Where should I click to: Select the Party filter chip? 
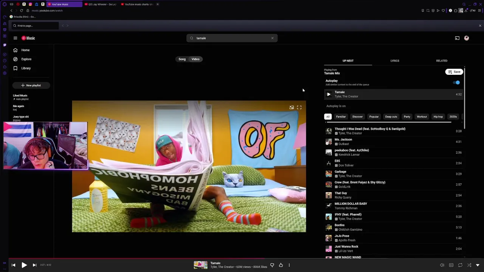pos(407,117)
